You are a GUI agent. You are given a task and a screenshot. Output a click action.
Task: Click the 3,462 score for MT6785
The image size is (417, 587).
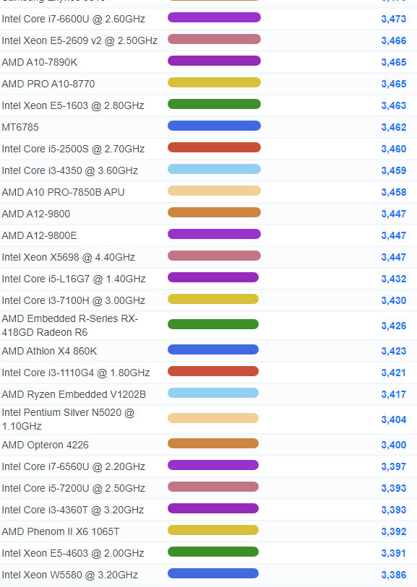(x=394, y=128)
